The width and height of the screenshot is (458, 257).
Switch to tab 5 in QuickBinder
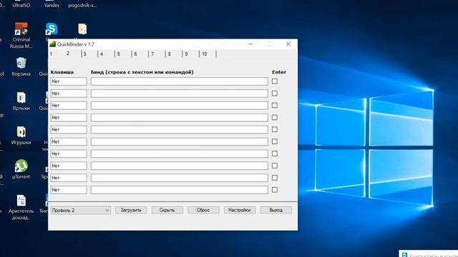119,54
